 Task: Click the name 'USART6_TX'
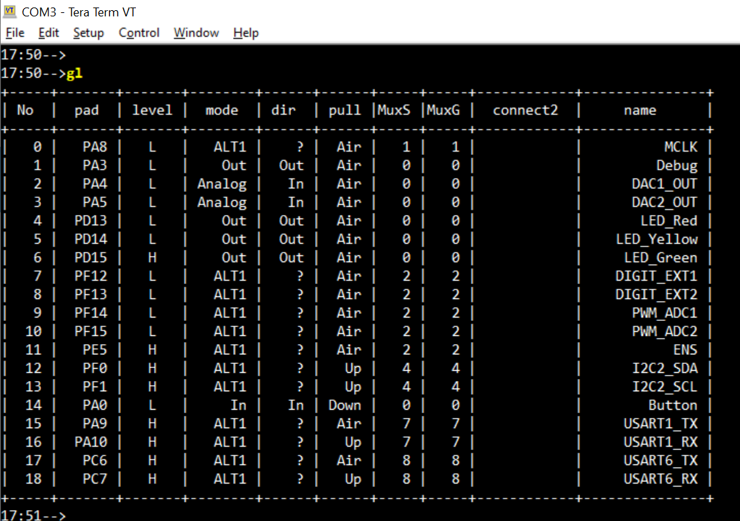click(x=661, y=460)
